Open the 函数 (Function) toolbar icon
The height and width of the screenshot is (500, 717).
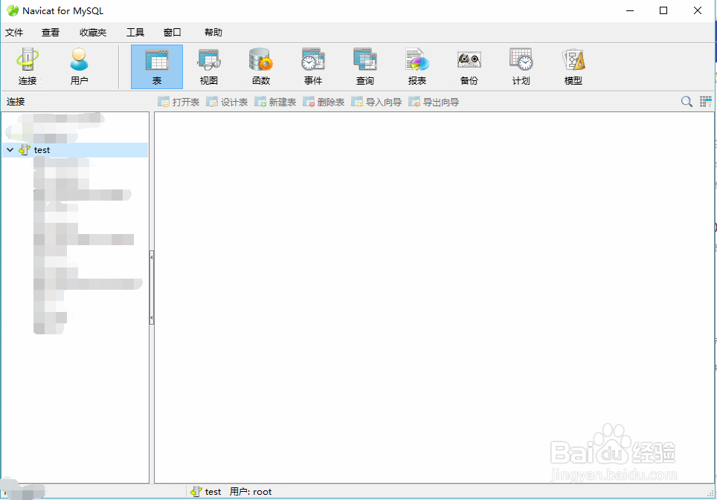pyautogui.click(x=261, y=67)
